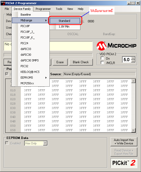The image size is (141, 172).
Task: Click the Erase button
Action: tap(60, 62)
